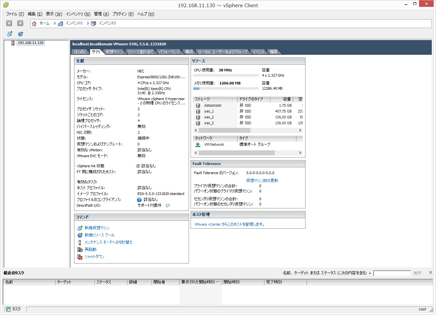
Task: Click the クリア button
Action: pos(417,273)
